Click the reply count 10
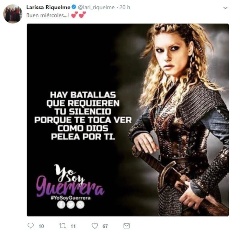This screenshot has width=232, height=232. [x=41, y=226]
